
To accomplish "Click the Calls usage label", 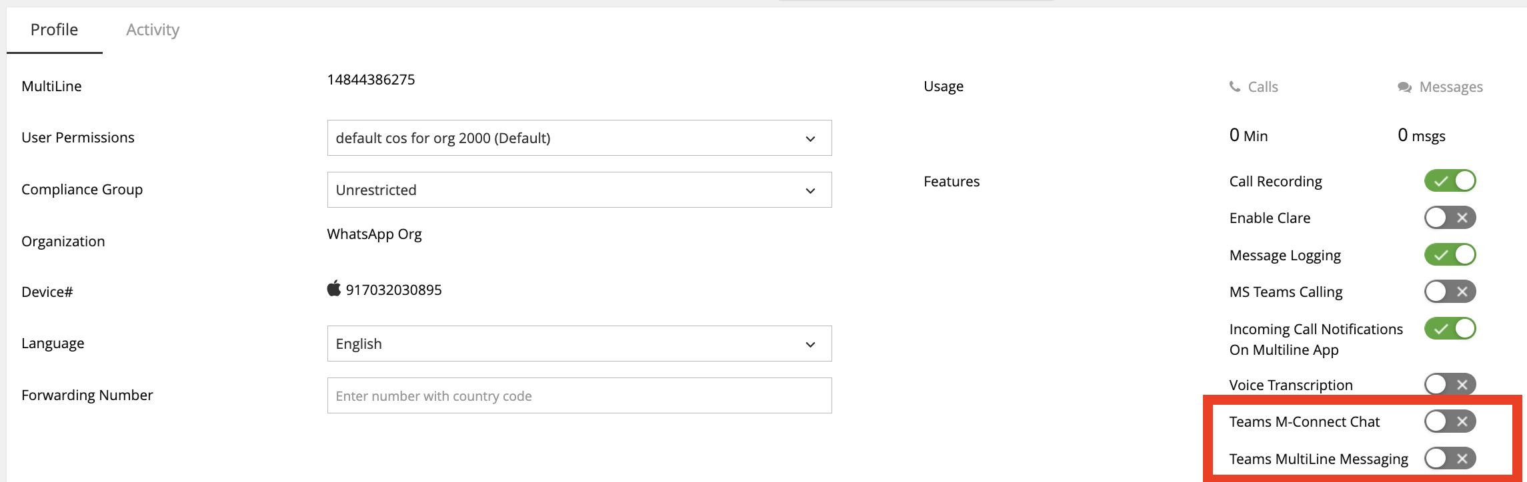I will tap(1263, 87).
